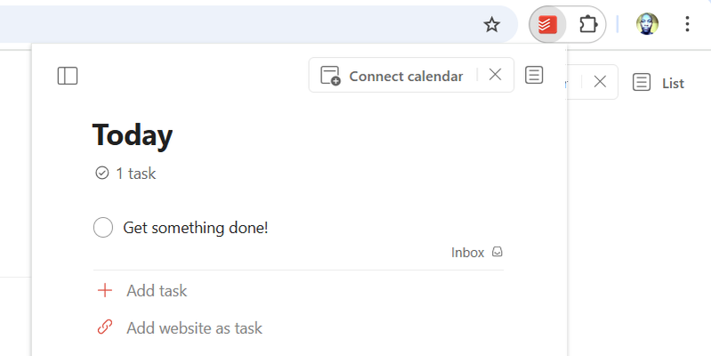Click the red Todoist extension icon
This screenshot has height=356, width=711.
tap(548, 24)
